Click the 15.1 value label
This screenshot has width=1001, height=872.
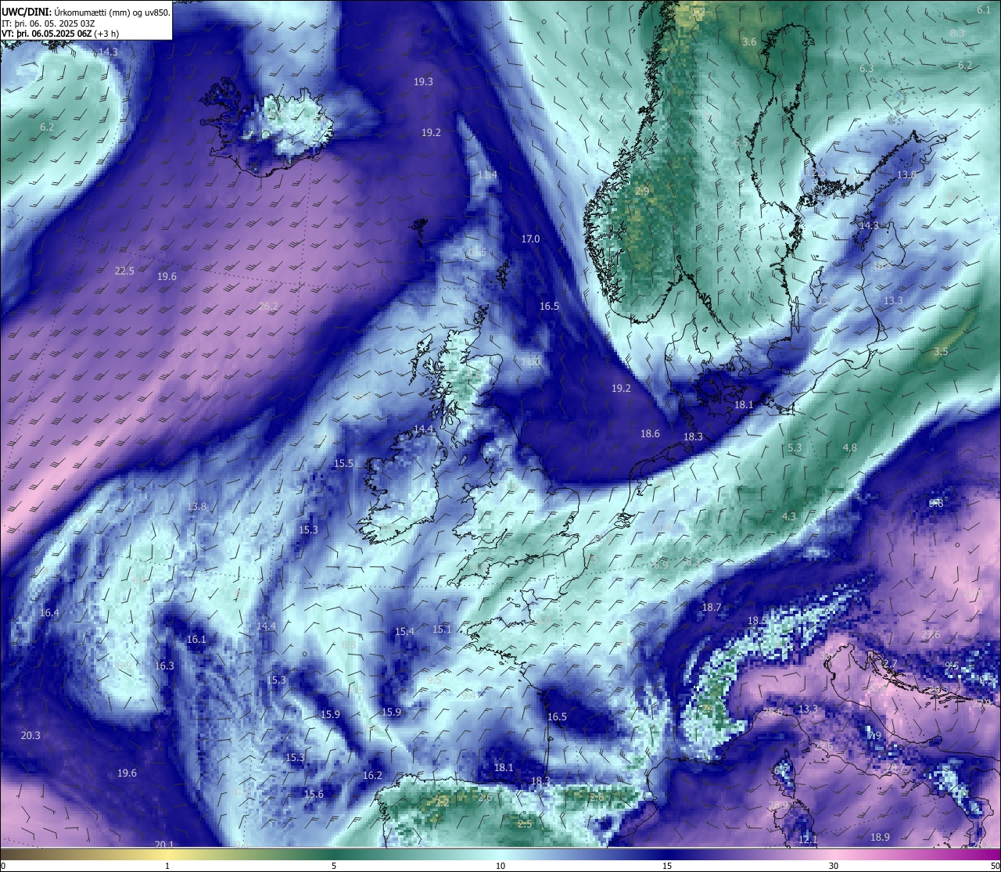click(442, 629)
